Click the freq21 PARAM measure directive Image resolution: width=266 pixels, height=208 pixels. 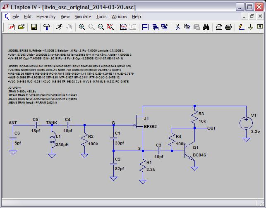[x=32, y=103]
